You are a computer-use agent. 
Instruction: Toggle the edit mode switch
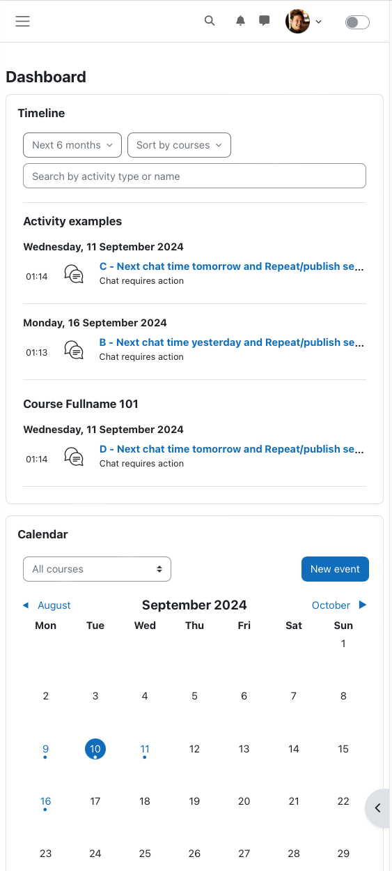[357, 22]
